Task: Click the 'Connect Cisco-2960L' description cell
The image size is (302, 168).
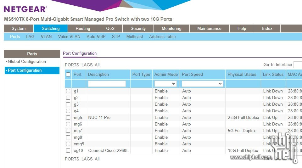Action: (108, 150)
